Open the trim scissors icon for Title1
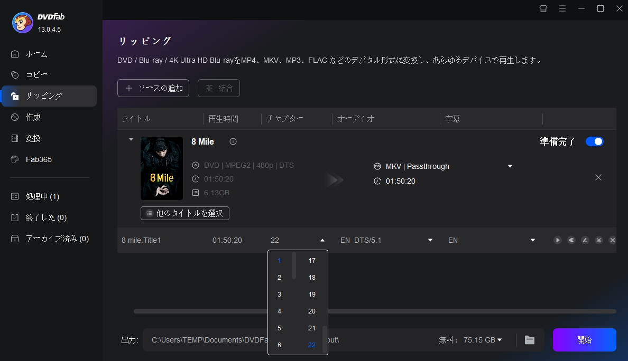Image resolution: width=628 pixels, height=361 pixels. pos(599,240)
